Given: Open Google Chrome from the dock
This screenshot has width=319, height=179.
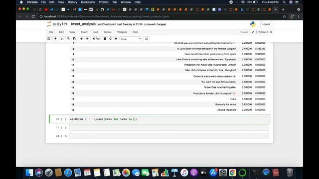Looking at the screenshot, I should pos(233,173).
